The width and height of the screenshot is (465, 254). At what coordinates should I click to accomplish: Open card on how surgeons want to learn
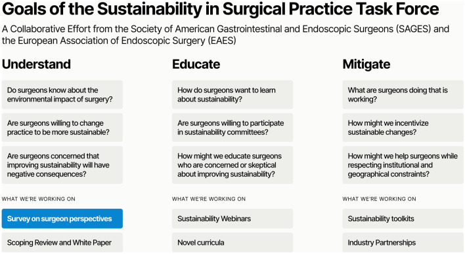coord(232,95)
